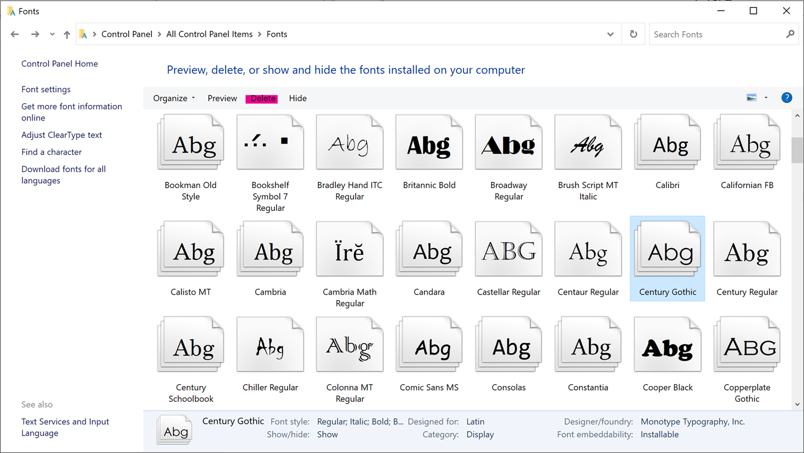This screenshot has height=453, width=804.
Task: Click the Century Gothic preview thumbnail in details pane
Action: pyautogui.click(x=175, y=429)
